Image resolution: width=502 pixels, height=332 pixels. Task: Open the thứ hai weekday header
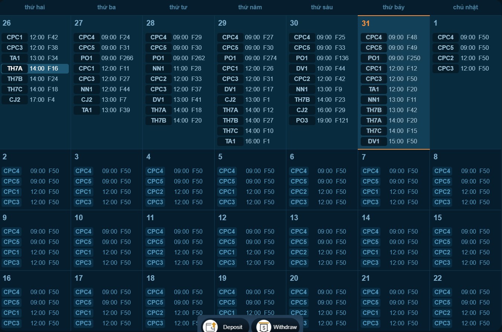click(35, 7)
